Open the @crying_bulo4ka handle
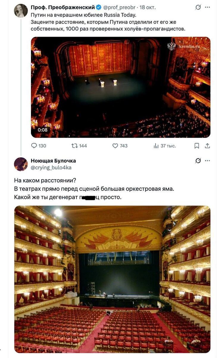224x358 pixels. 51,167
